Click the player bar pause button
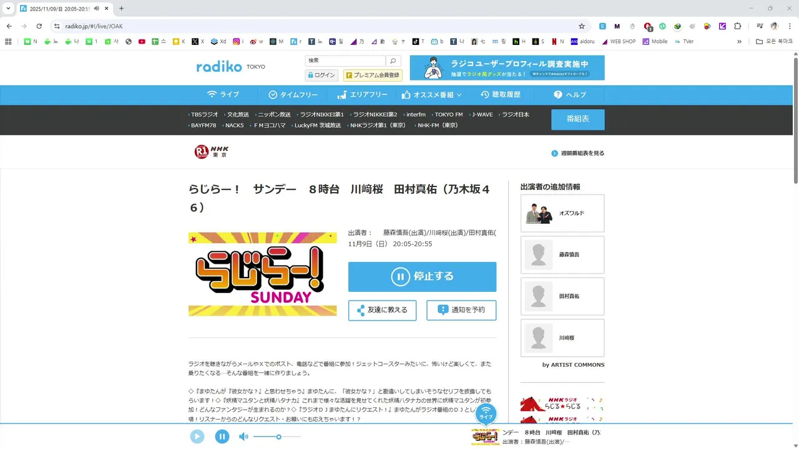The width and height of the screenshot is (799, 449). click(x=222, y=437)
